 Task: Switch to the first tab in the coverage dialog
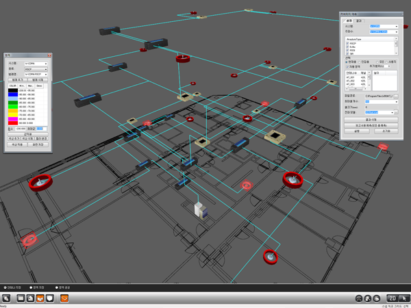click(349, 21)
